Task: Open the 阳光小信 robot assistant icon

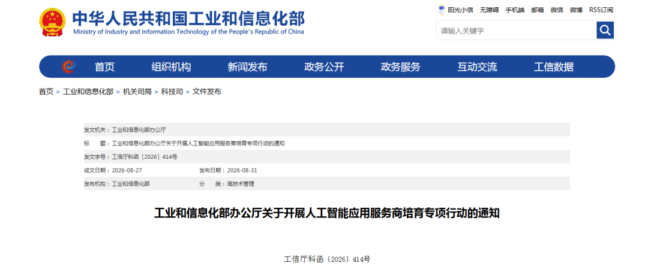Action: pyautogui.click(x=442, y=10)
